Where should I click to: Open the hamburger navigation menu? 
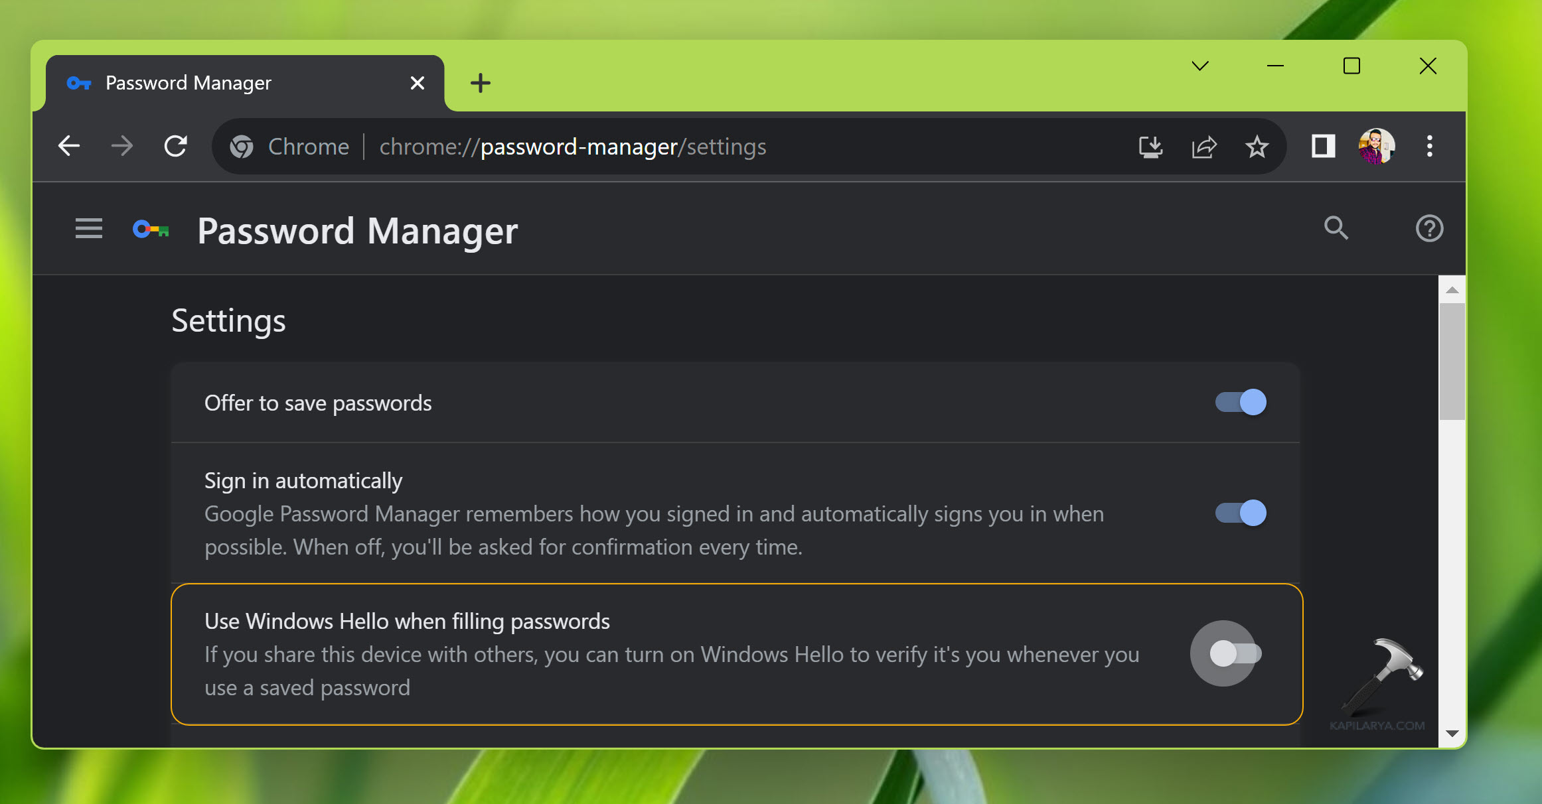(x=88, y=229)
